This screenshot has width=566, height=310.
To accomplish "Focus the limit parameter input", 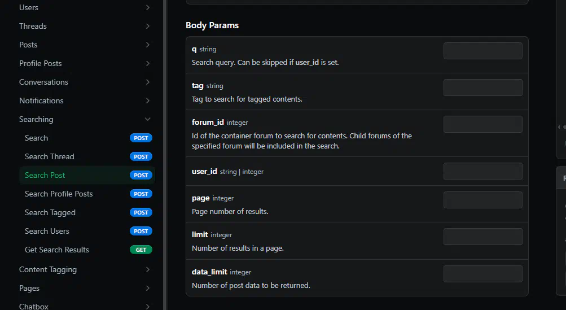I will tap(482, 237).
